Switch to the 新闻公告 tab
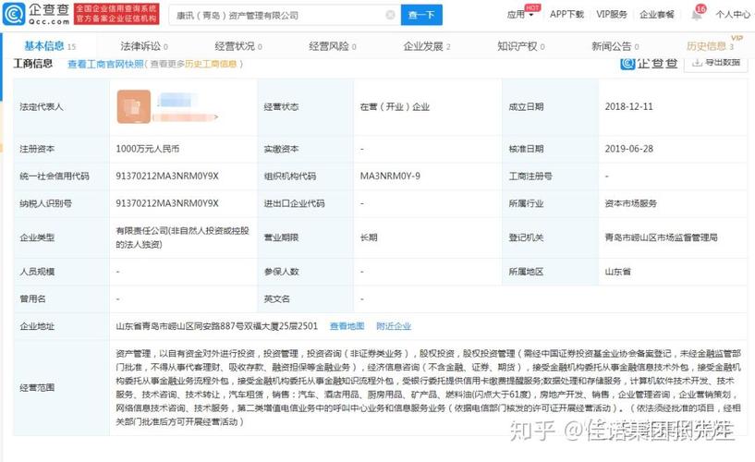Image resolution: width=755 pixels, height=462 pixels. (x=615, y=46)
